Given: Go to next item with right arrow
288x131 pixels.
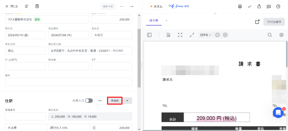Looking at the screenshot, I should (131, 6).
